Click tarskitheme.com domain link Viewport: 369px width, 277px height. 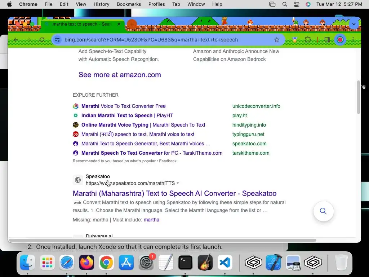point(251,153)
